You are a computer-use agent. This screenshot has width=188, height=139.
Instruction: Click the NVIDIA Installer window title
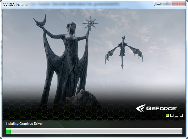click(15, 5)
